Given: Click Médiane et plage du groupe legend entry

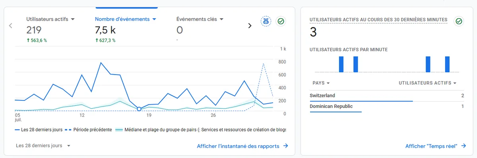Looking at the screenshot, I should (x=201, y=130).
